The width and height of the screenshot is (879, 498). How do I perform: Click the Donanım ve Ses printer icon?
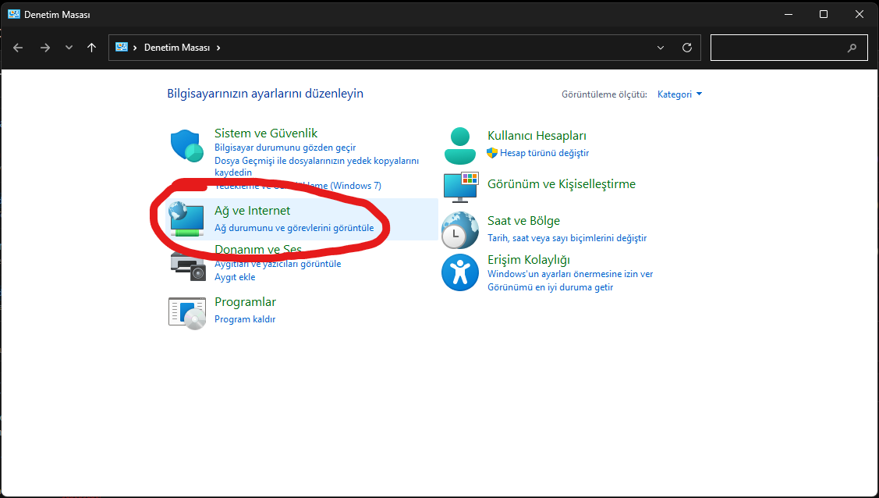click(x=187, y=265)
